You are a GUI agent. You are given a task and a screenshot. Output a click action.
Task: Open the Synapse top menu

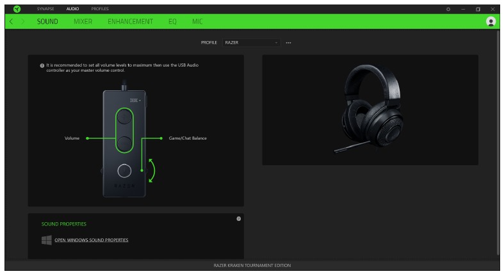pos(45,9)
